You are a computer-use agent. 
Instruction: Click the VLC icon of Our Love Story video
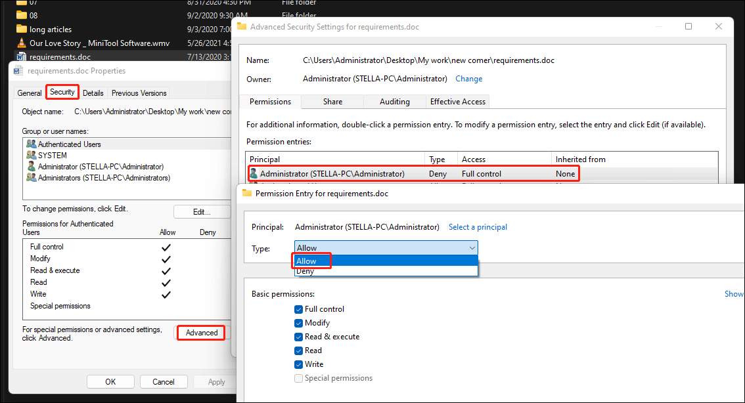coord(21,43)
